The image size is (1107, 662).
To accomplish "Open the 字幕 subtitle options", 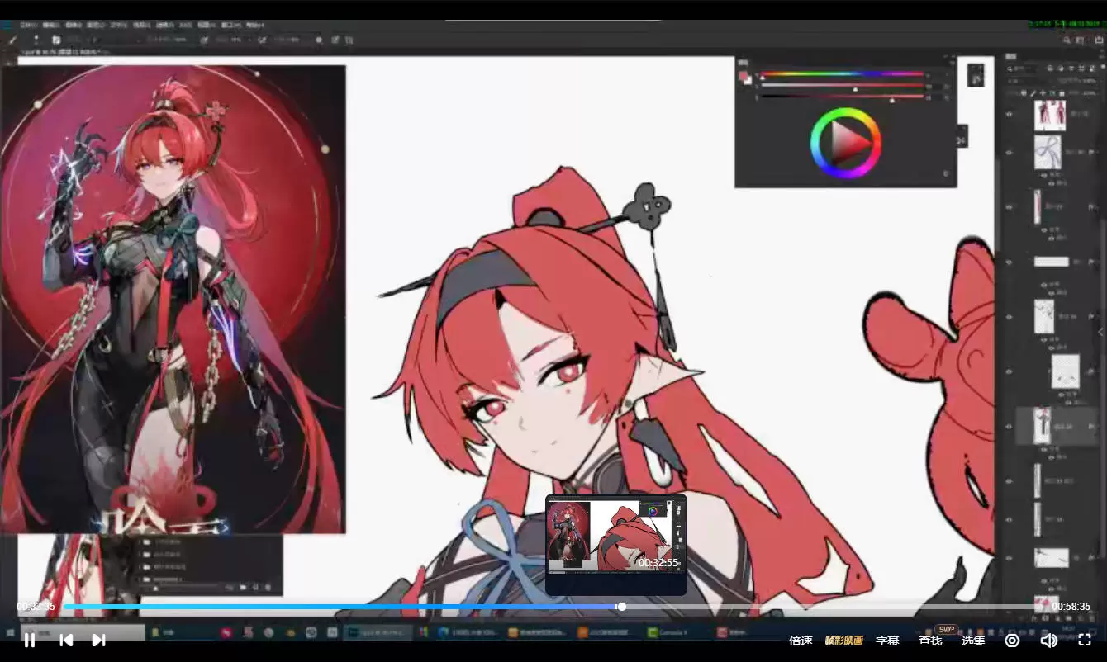I will point(887,641).
